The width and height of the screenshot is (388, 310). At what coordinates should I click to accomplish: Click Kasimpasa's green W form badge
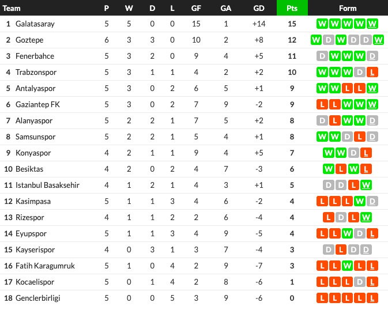360,202
